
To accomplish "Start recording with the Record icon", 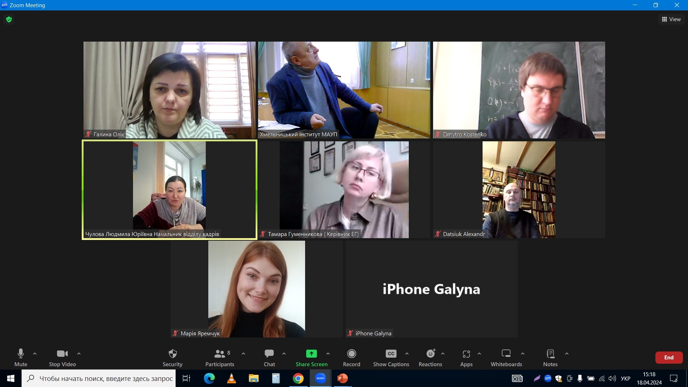I will [351, 354].
